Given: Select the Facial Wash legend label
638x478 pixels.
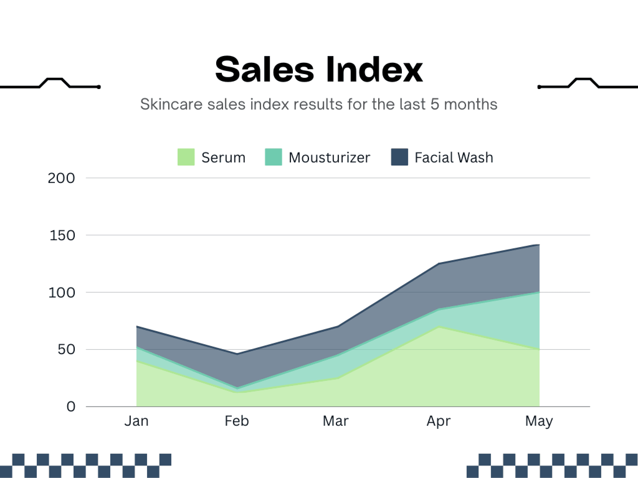Looking at the screenshot, I should [454, 158].
